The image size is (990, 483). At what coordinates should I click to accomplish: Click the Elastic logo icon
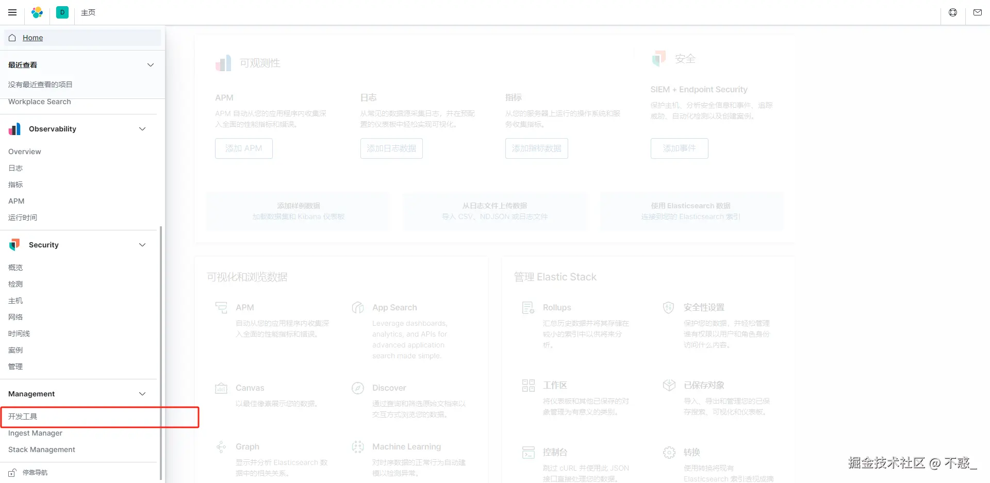click(37, 12)
